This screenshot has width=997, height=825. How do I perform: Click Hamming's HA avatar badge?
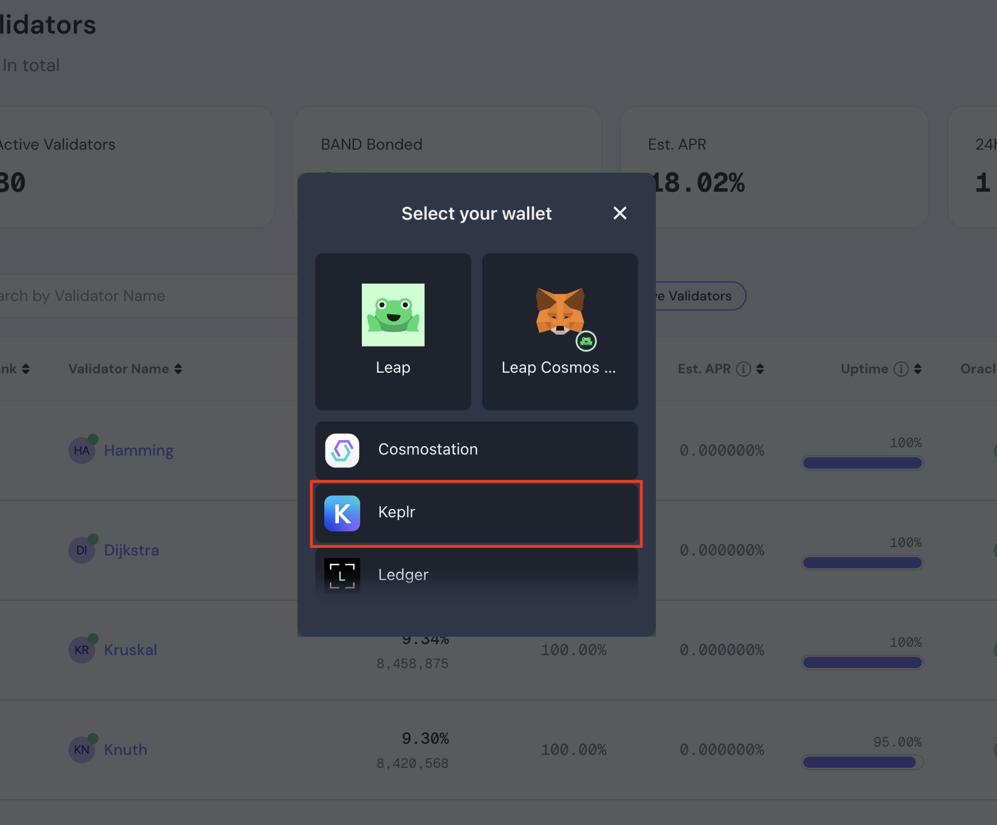[82, 450]
